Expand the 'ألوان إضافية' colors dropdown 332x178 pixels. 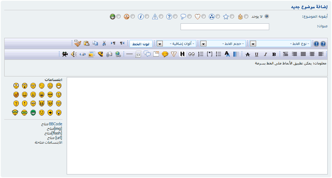click(x=160, y=44)
